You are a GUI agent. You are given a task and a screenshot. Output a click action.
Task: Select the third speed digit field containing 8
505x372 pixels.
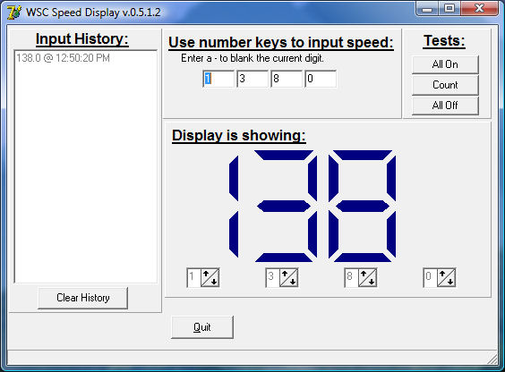click(x=287, y=79)
